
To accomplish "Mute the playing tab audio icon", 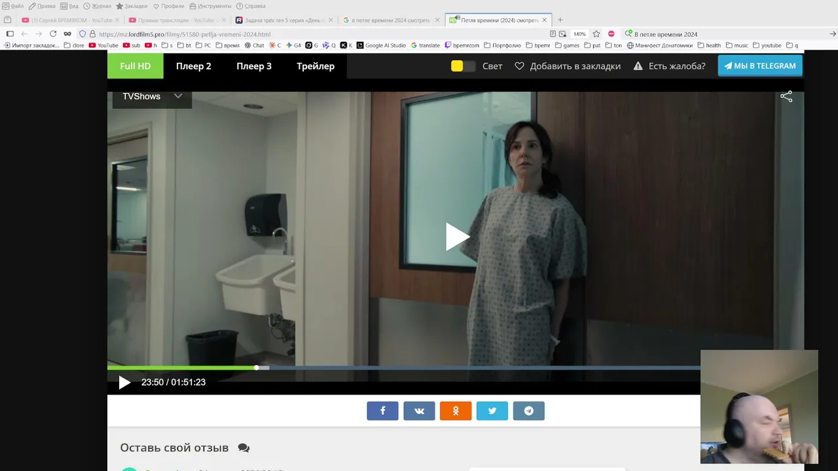I will click(456, 18).
